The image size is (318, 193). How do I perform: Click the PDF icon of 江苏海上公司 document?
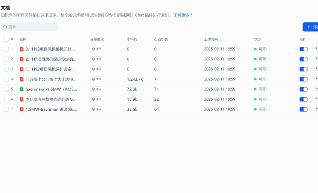tap(22, 79)
